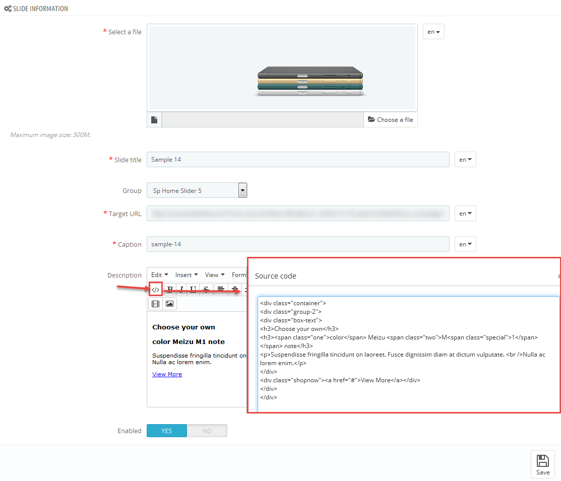Image resolution: width=561 pixels, height=481 pixels.
Task: Click the selected file path field
Action: [x=263, y=120]
